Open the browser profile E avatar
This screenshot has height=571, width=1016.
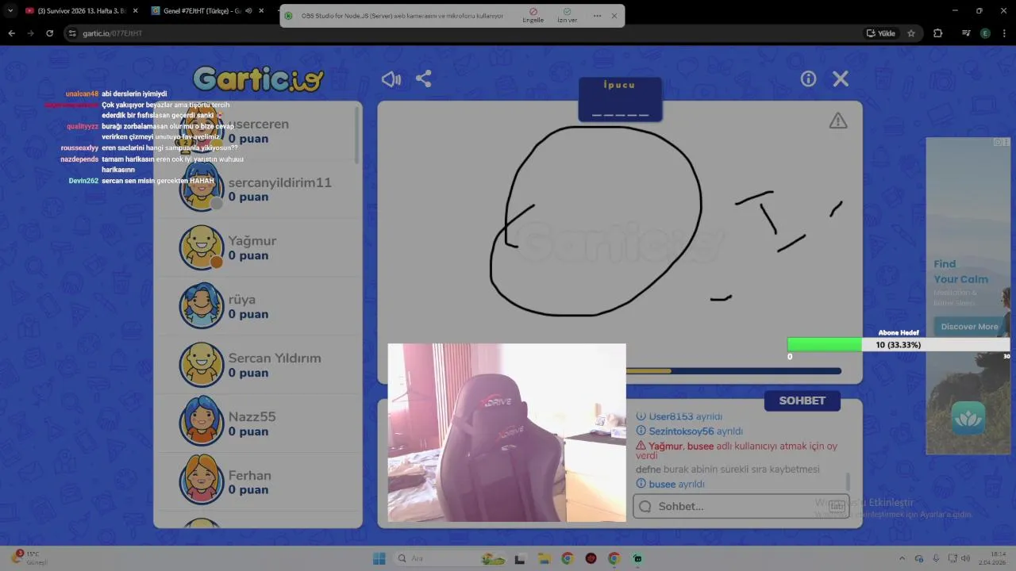click(x=985, y=33)
